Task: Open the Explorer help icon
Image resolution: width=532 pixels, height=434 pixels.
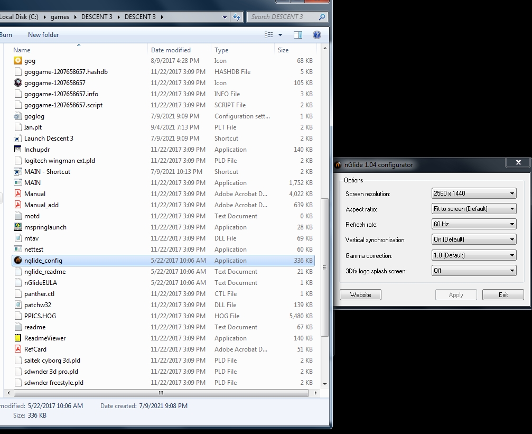Action: click(316, 35)
